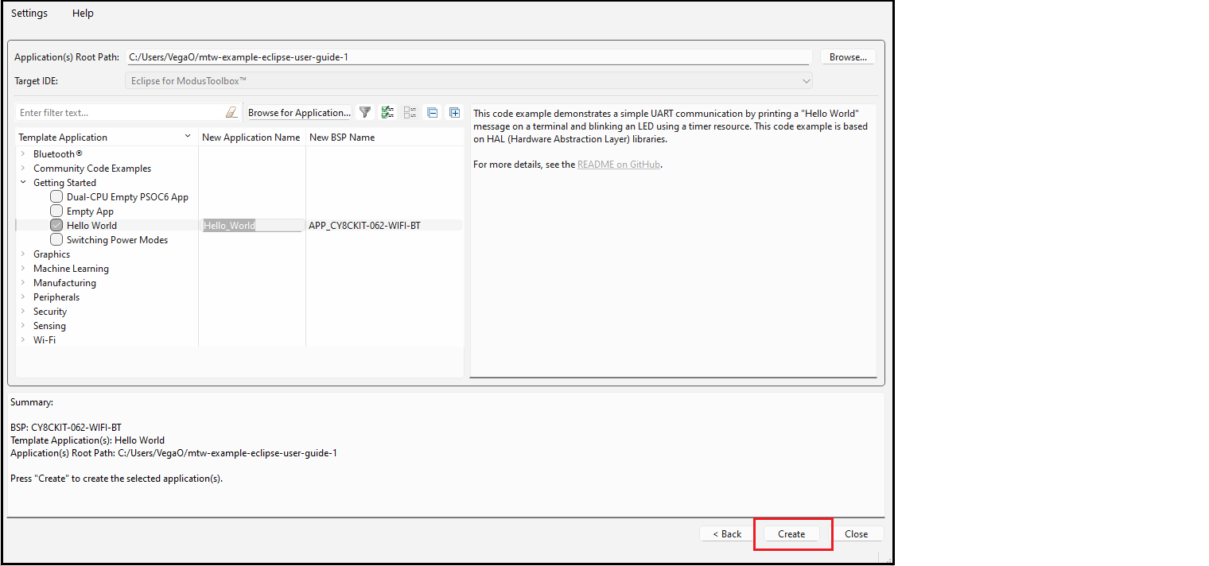Viewport: 1209px width, 566px height.
Task: Enable Dual-CPU Empty PSOC6 App checkbox
Action: click(x=56, y=197)
